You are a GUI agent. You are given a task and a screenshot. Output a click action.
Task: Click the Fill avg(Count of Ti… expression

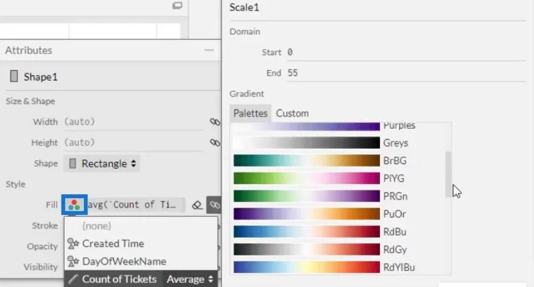tap(136, 205)
